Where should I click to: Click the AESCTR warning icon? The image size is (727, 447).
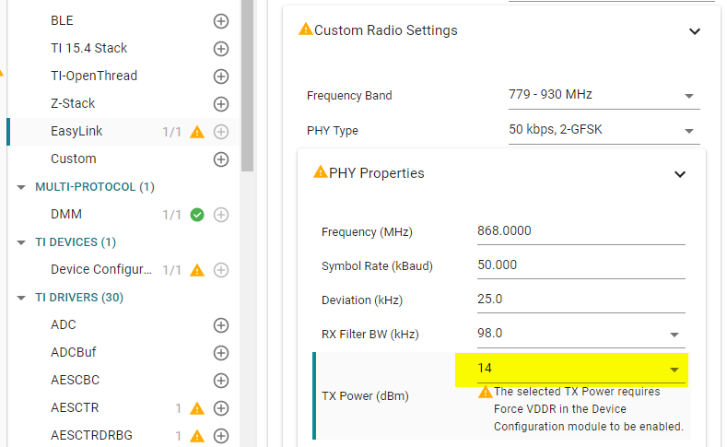pyautogui.click(x=196, y=408)
